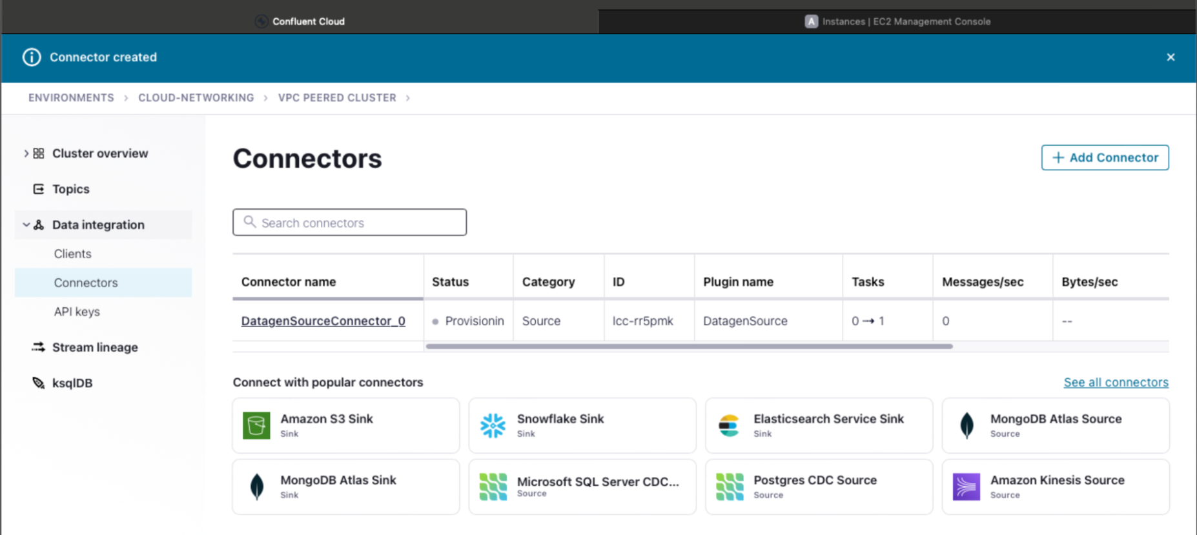The image size is (1197, 535).
Task: Select the Microsoft SQL Server CDC card
Action: tap(582, 487)
